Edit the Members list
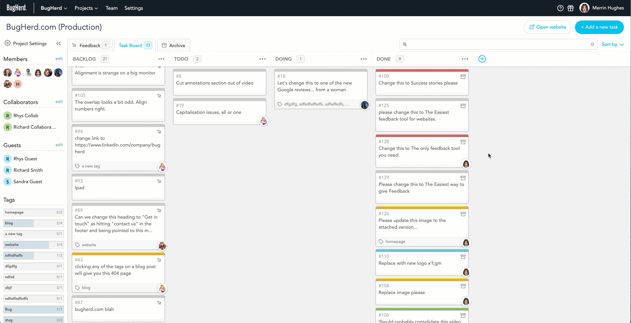 coord(59,59)
